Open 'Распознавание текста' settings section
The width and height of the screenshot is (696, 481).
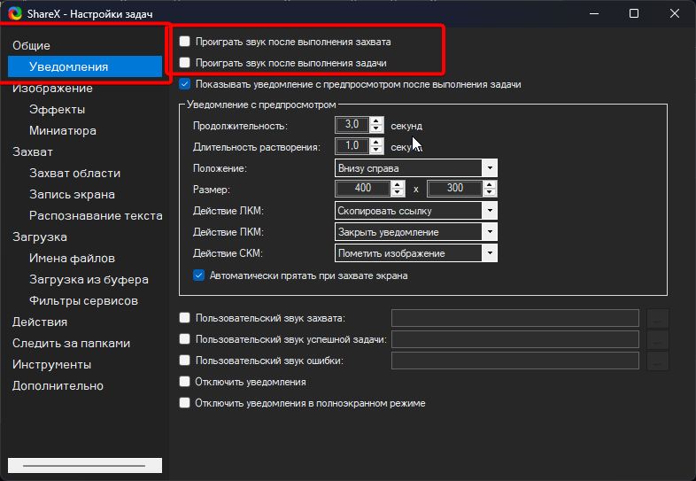coord(96,216)
